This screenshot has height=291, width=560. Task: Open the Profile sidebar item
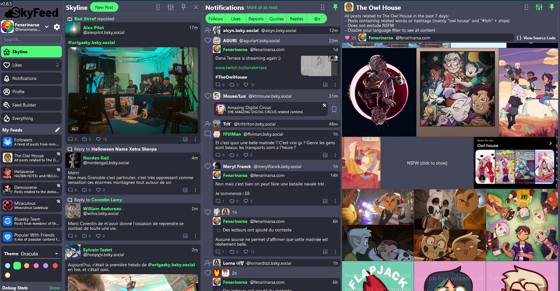point(31,92)
